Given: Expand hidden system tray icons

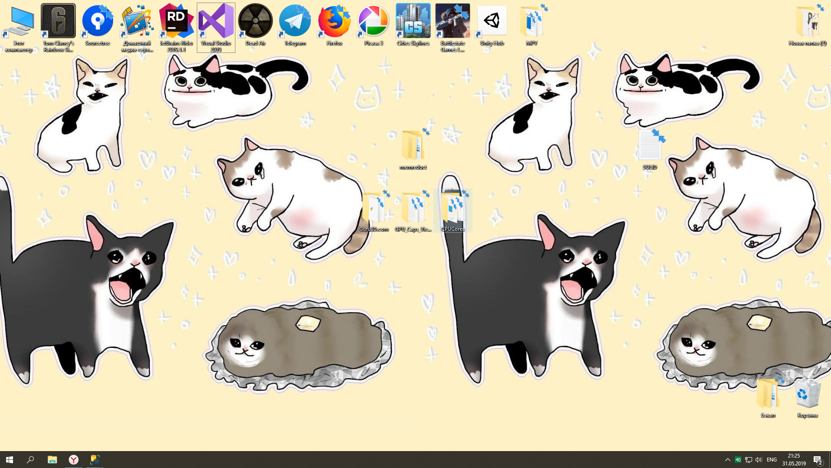Looking at the screenshot, I should coord(727,459).
